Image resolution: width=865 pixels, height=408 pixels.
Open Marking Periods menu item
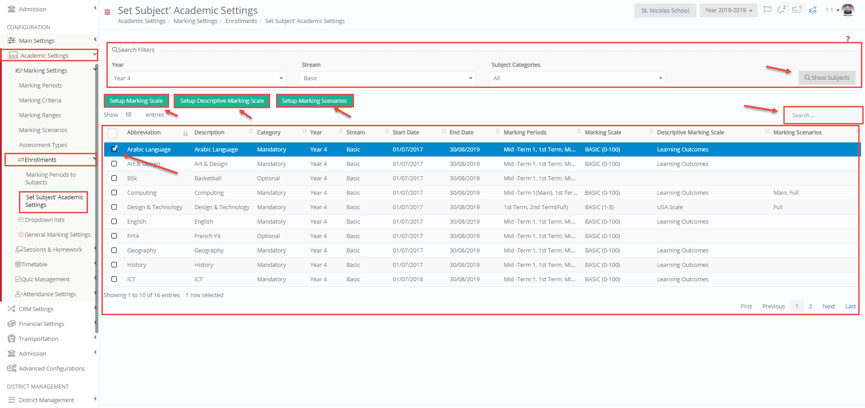[40, 85]
